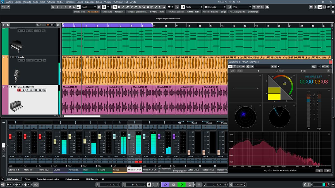Toggle global Mute state M button
Image resolution: width=335 pixels, height=188 pixels.
tap(53, 7)
